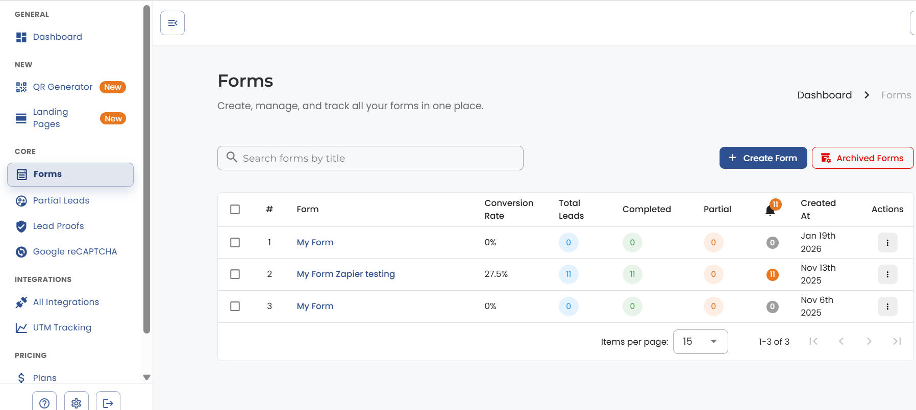Screen dimensions: 916x410
Task: Check the checkbox for form number 3
Action: [235, 306]
